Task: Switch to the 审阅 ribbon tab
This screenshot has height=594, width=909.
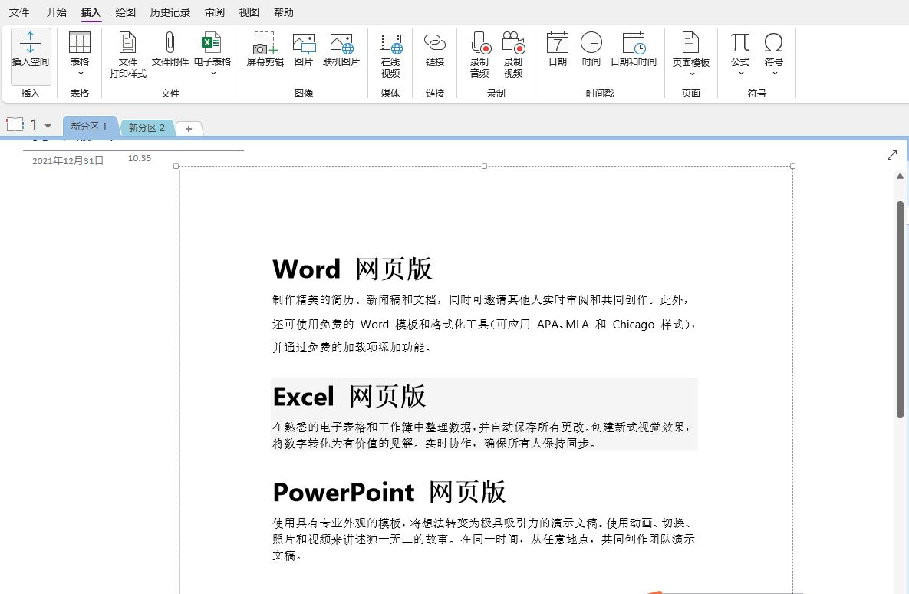Action: [x=215, y=12]
